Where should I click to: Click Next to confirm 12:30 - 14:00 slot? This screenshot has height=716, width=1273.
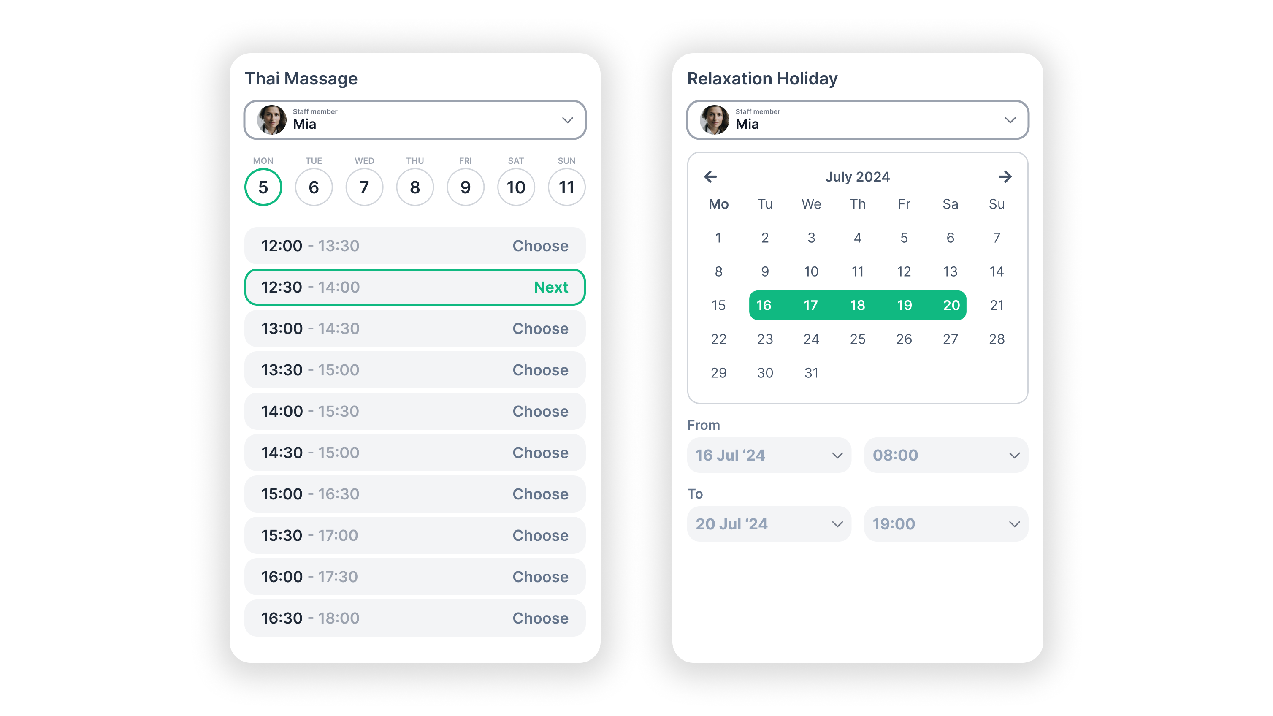[551, 287]
